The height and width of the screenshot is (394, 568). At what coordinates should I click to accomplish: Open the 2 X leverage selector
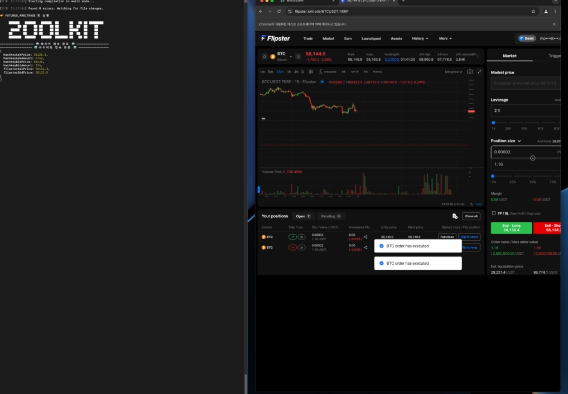[525, 110]
